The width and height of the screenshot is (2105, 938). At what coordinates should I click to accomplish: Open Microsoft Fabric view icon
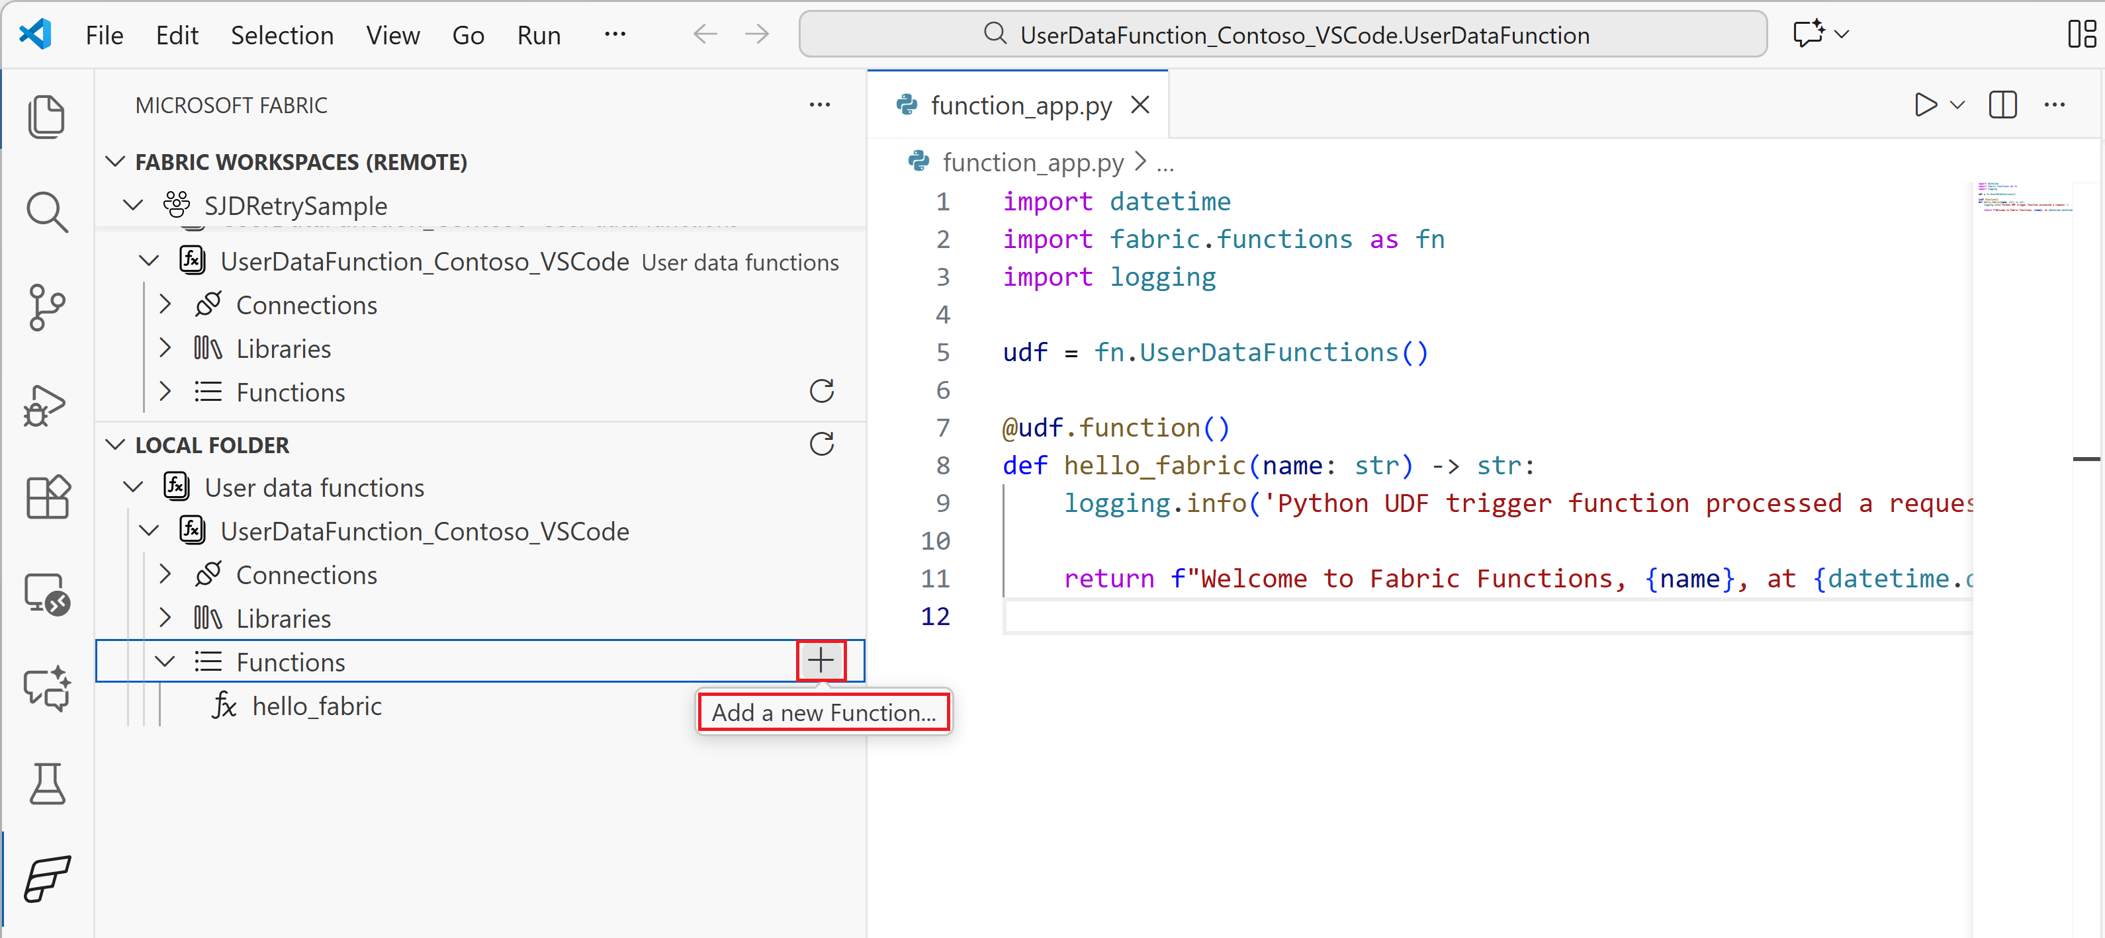click(x=46, y=878)
